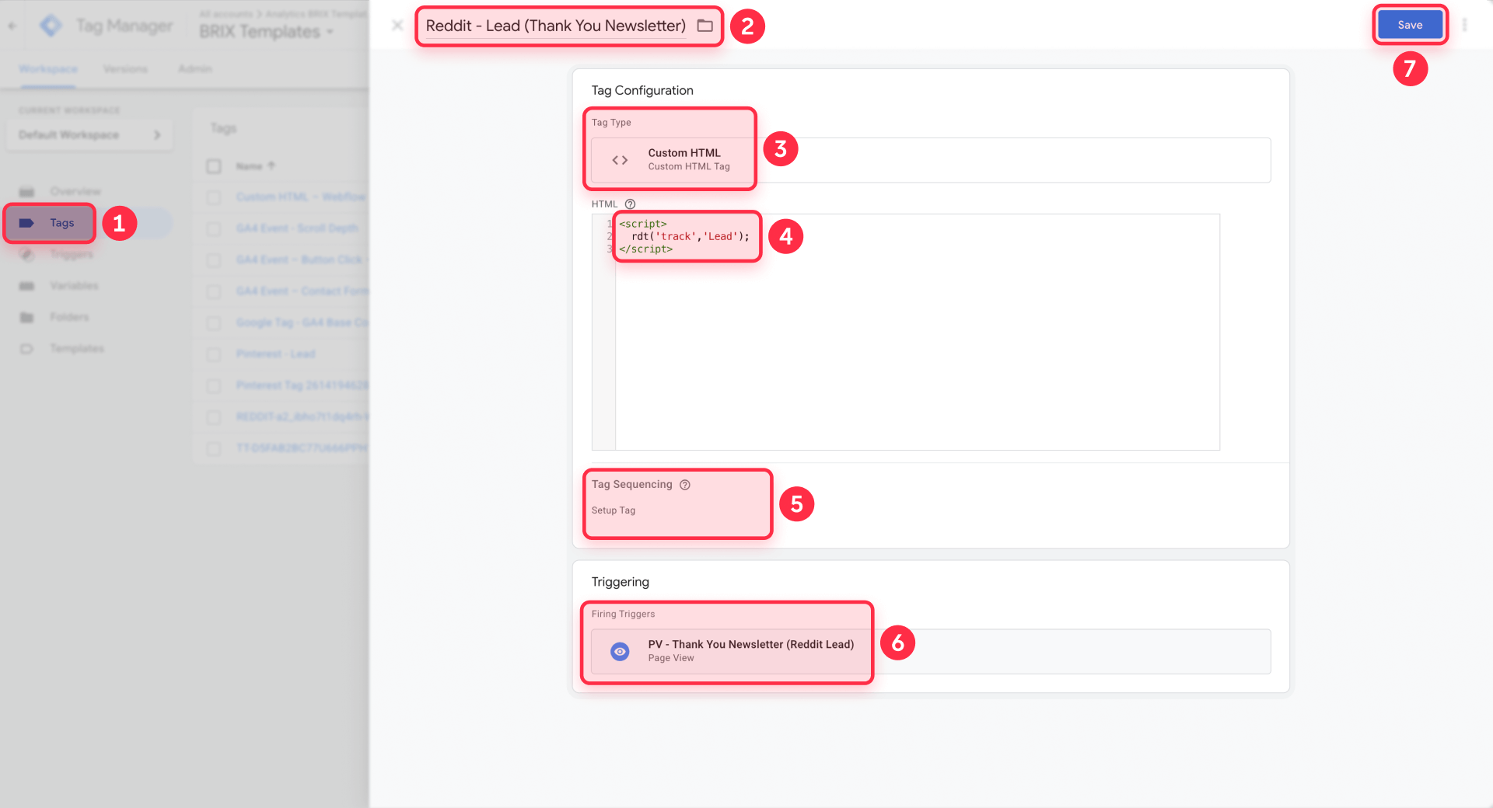Go to Overview in the sidebar

tap(75, 191)
